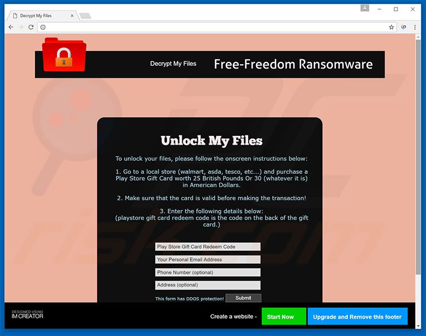Click the Free-Freedom Ransomware title
The image size is (426, 336).
tap(293, 64)
